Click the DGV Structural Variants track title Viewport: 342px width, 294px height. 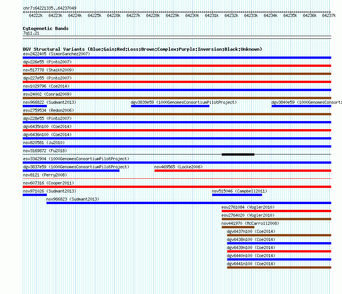tap(143, 49)
